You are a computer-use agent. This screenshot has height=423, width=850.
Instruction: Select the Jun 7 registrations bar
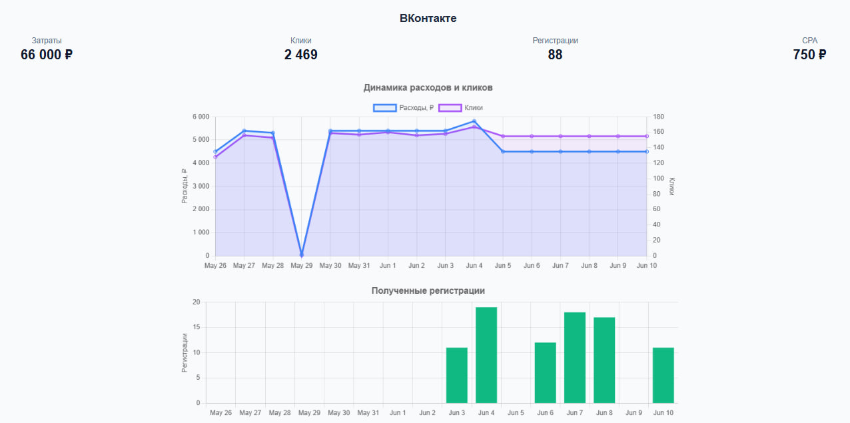point(575,357)
